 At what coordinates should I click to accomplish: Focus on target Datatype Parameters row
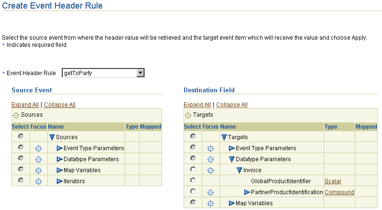[x=210, y=160]
